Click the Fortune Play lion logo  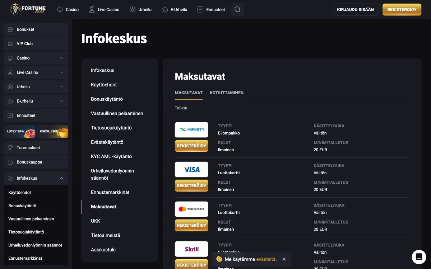[28, 9]
